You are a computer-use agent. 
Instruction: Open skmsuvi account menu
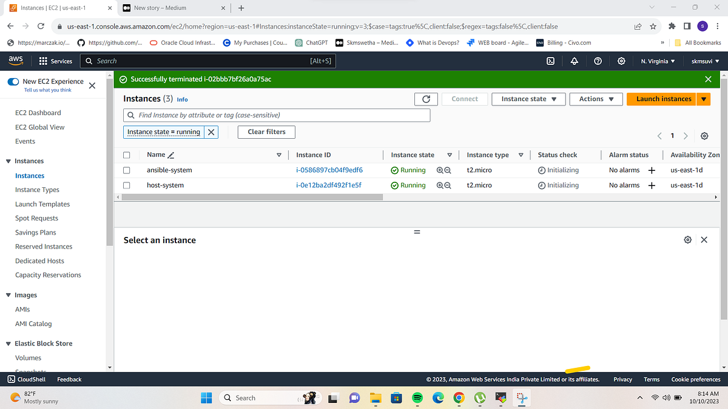tap(706, 61)
